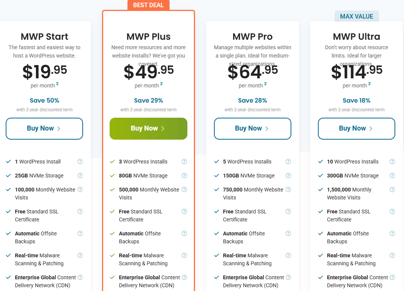This screenshot has height=291, width=404.
Task: Select Buy Now for MWP Ultra plan
Action: [x=356, y=129]
